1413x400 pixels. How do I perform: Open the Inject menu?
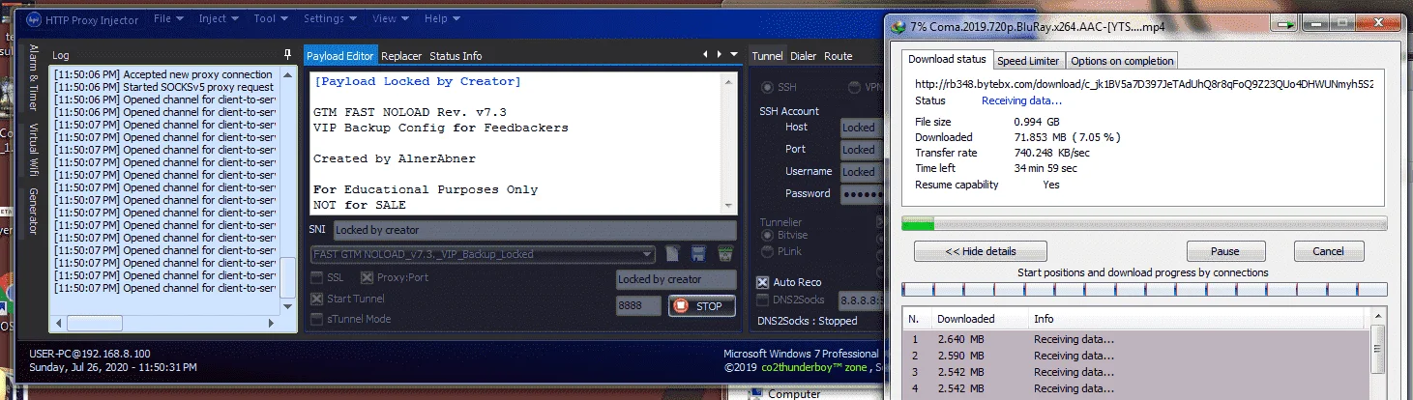click(218, 18)
